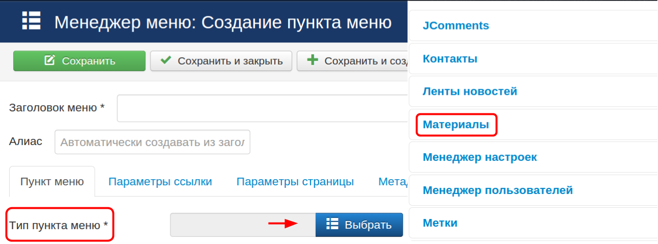The width and height of the screenshot is (658, 244).
Task: Open the Параметры ссылки tab
Action: pyautogui.click(x=160, y=182)
